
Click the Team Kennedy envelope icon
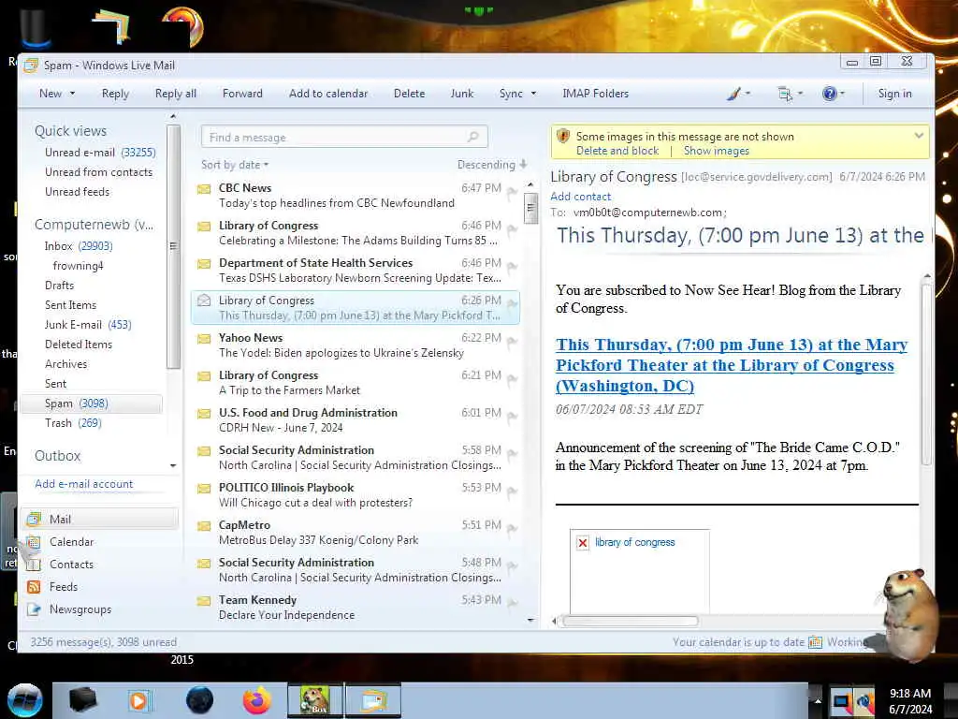pyautogui.click(x=204, y=601)
